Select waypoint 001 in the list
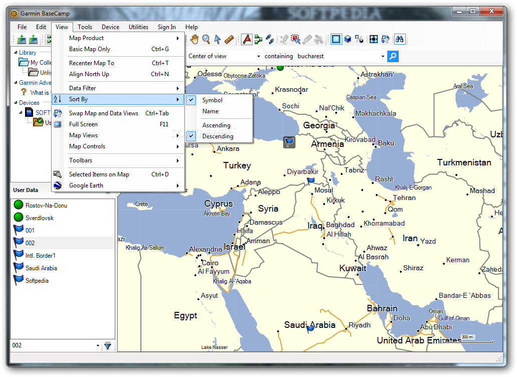The width and height of the screenshot is (517, 377). click(63, 231)
